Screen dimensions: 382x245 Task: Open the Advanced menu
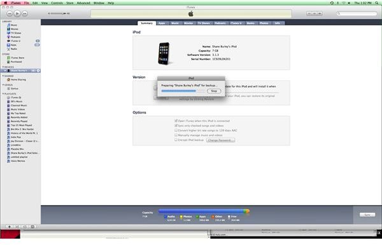[x=83, y=3]
